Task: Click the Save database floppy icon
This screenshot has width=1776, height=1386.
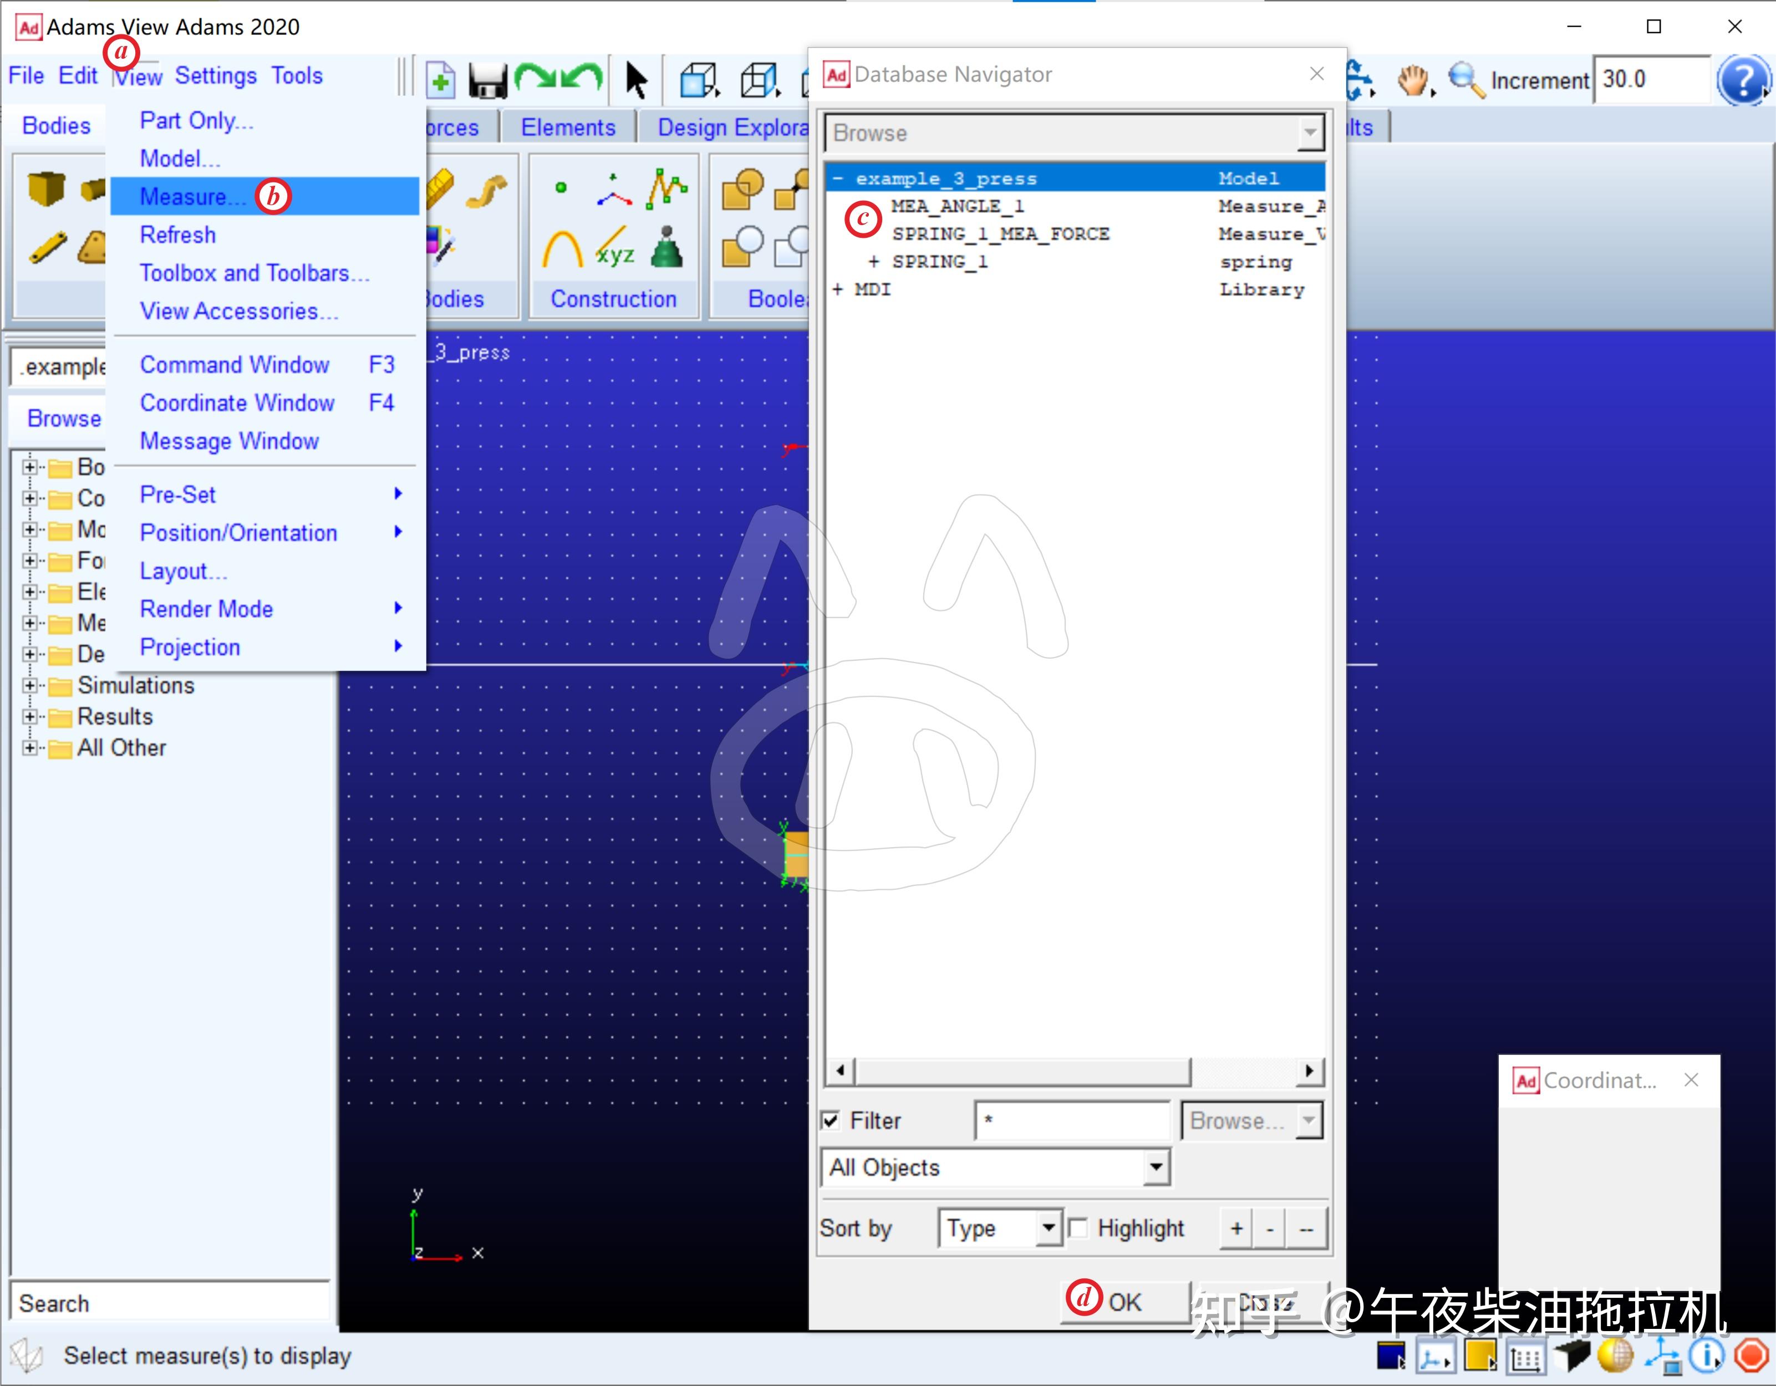Action: pyautogui.click(x=488, y=80)
